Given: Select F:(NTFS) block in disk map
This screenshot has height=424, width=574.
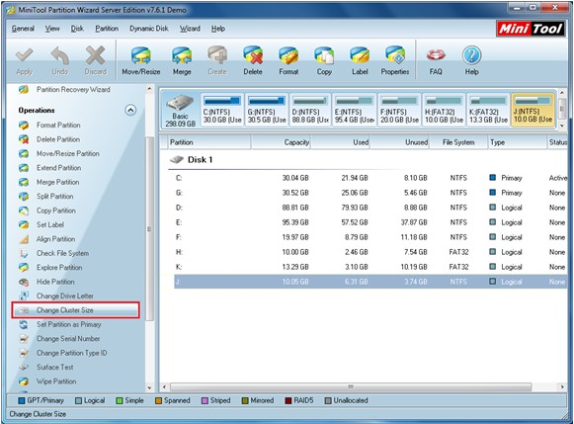Looking at the screenshot, I should coord(399,110).
